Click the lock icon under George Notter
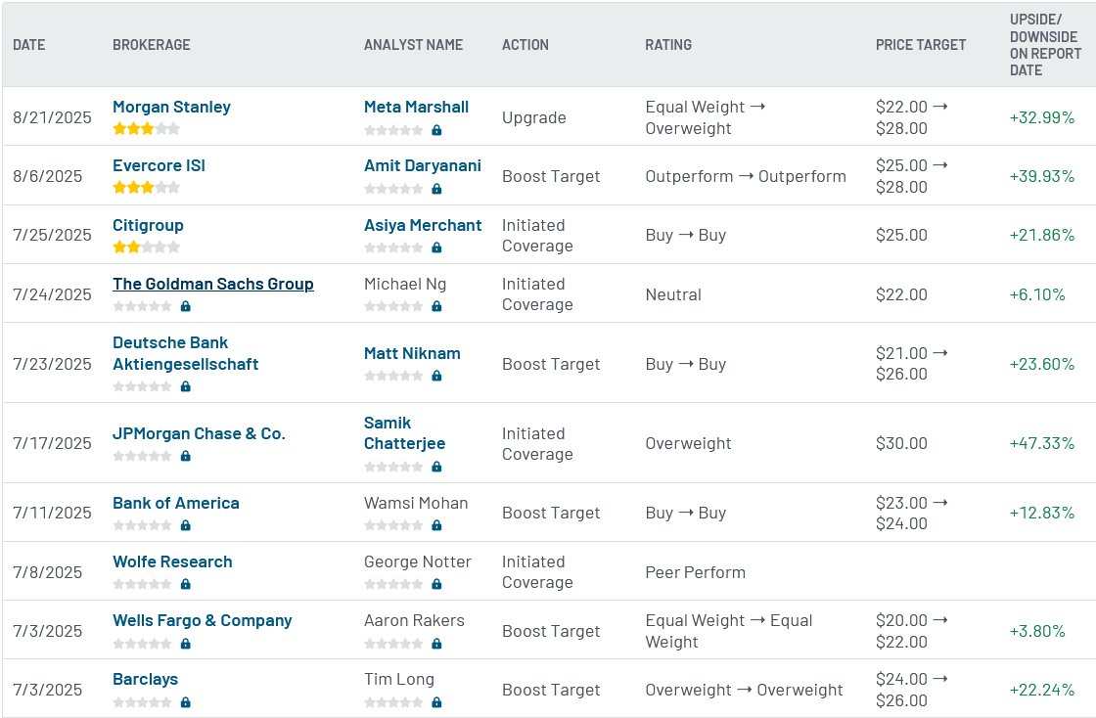1096x718 pixels. [x=436, y=585]
